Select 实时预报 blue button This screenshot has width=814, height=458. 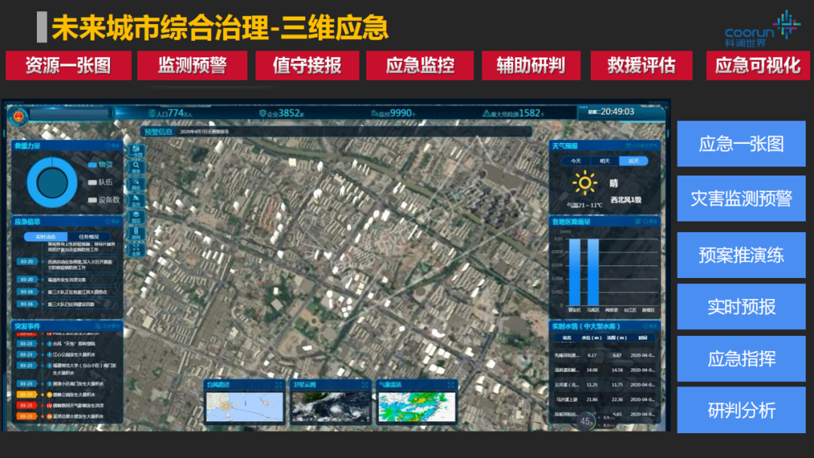pyautogui.click(x=742, y=307)
